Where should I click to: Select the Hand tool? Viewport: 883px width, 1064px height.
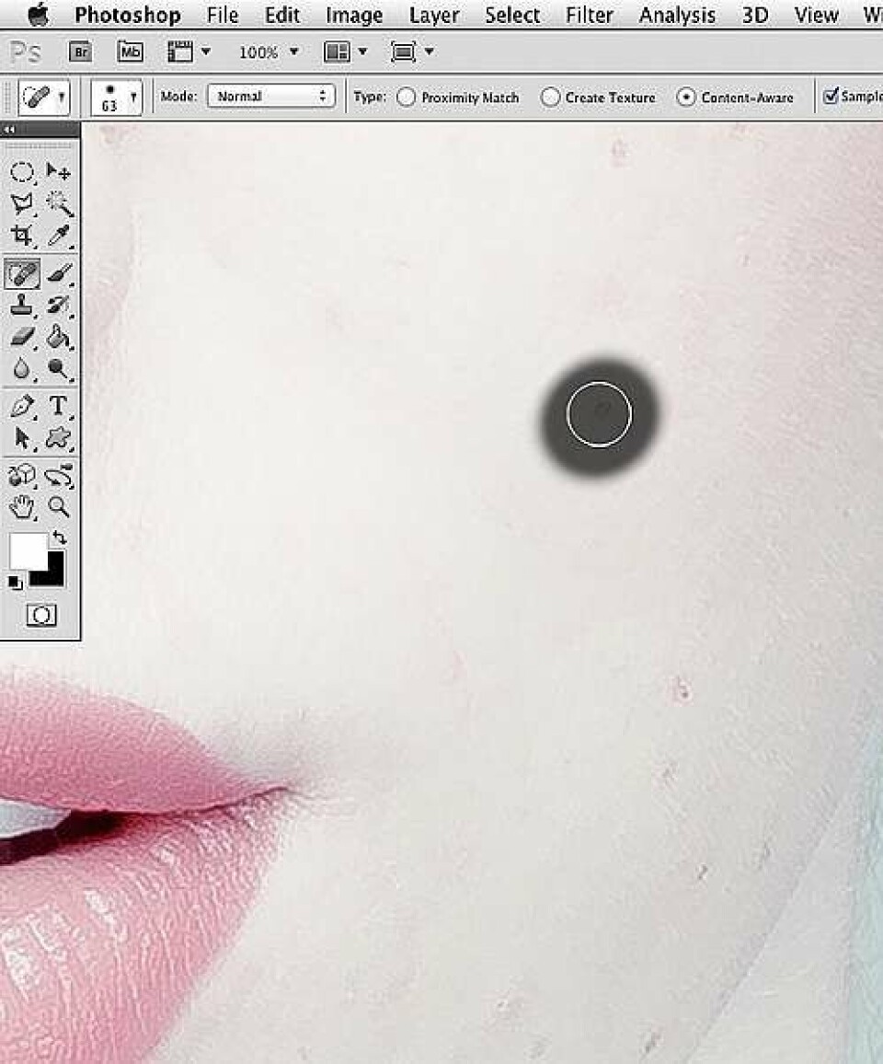22,507
